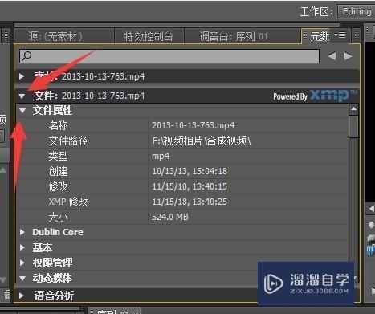The width and height of the screenshot is (375, 314).
Task: Expand the 权限管理 group
Action: point(22,263)
